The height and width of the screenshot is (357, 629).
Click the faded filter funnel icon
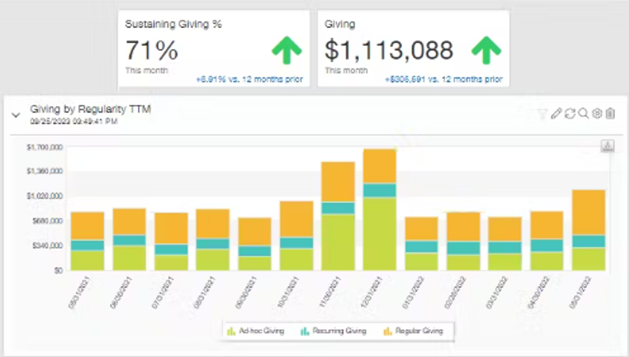coord(542,114)
